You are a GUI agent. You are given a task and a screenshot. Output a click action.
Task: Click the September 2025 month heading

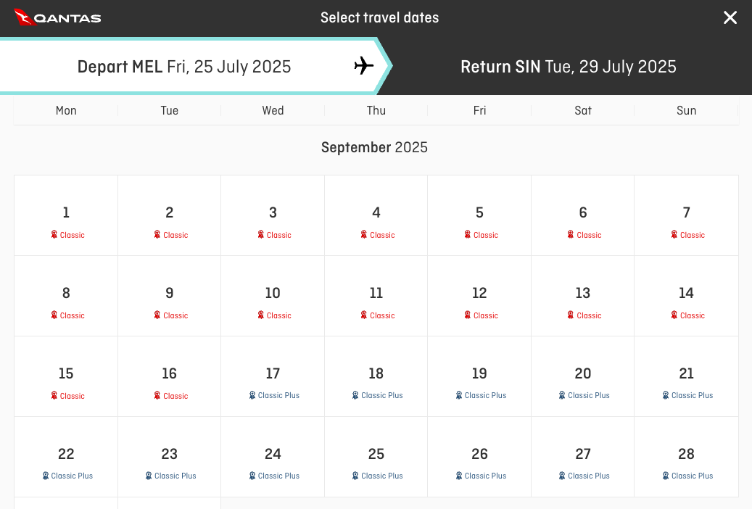point(374,147)
